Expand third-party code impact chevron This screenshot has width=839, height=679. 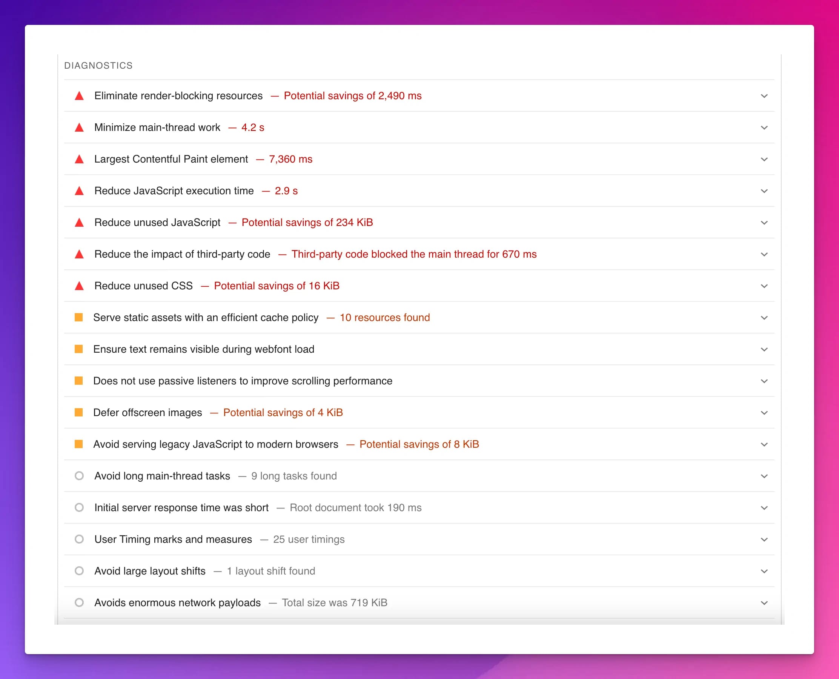click(764, 255)
